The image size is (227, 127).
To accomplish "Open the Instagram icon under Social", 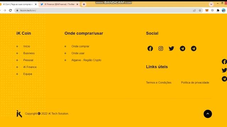I will 161,49.
